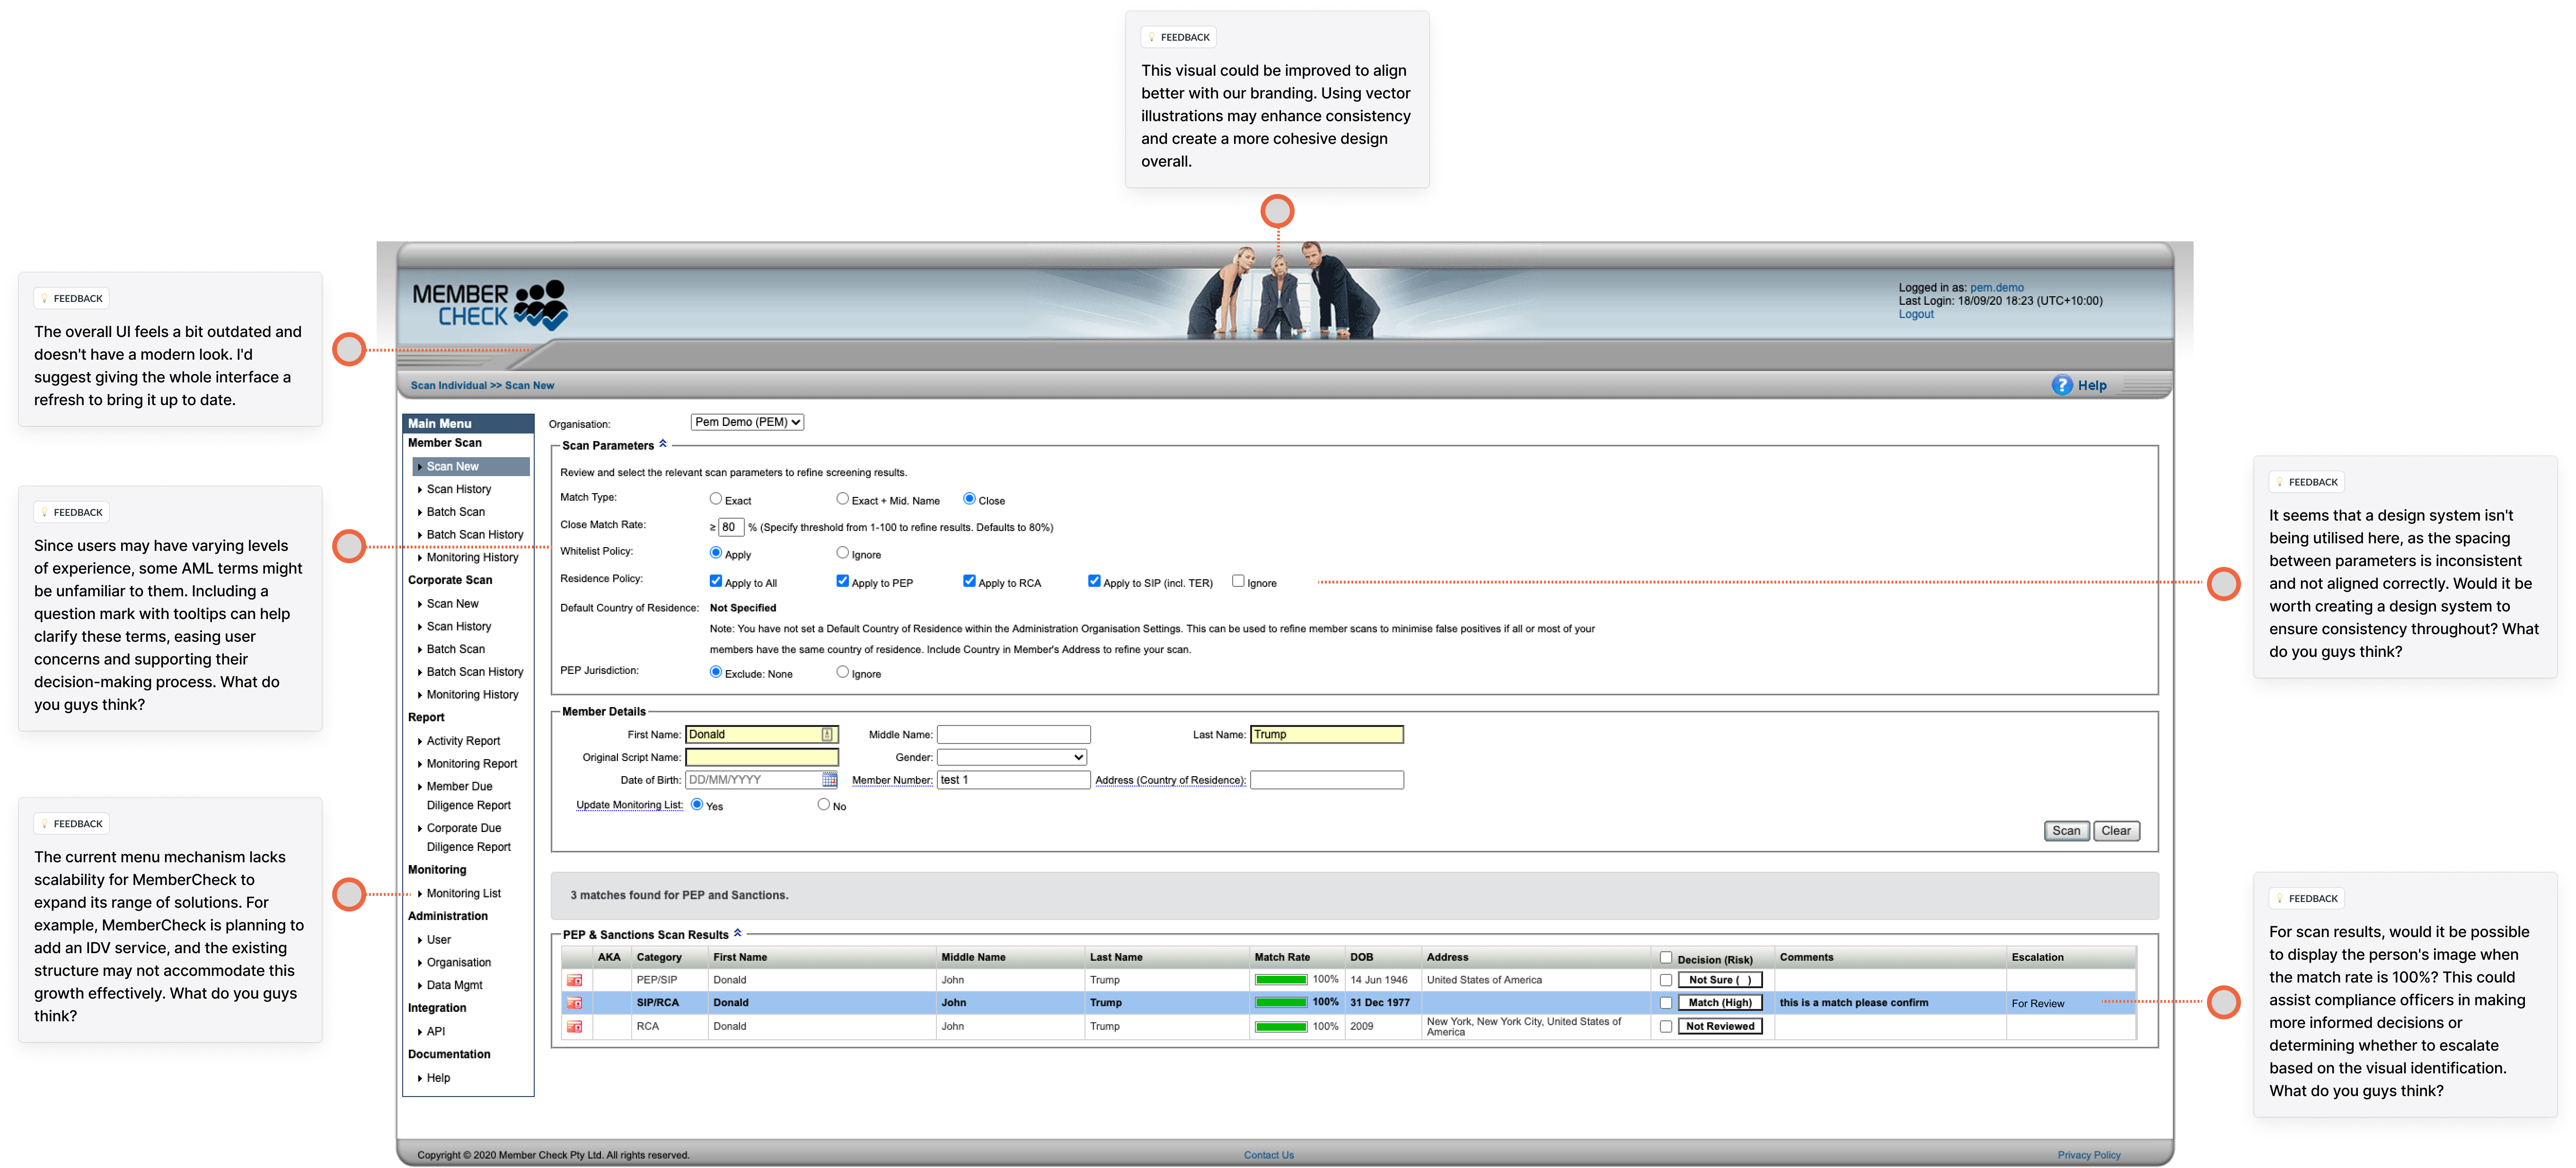
Task: Tick Decision (Risk) header select-all checkbox
Action: [1666, 958]
